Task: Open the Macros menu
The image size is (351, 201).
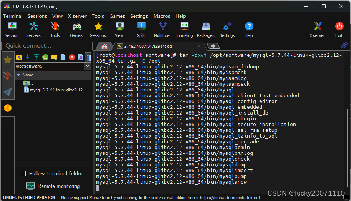Action: coord(162,16)
